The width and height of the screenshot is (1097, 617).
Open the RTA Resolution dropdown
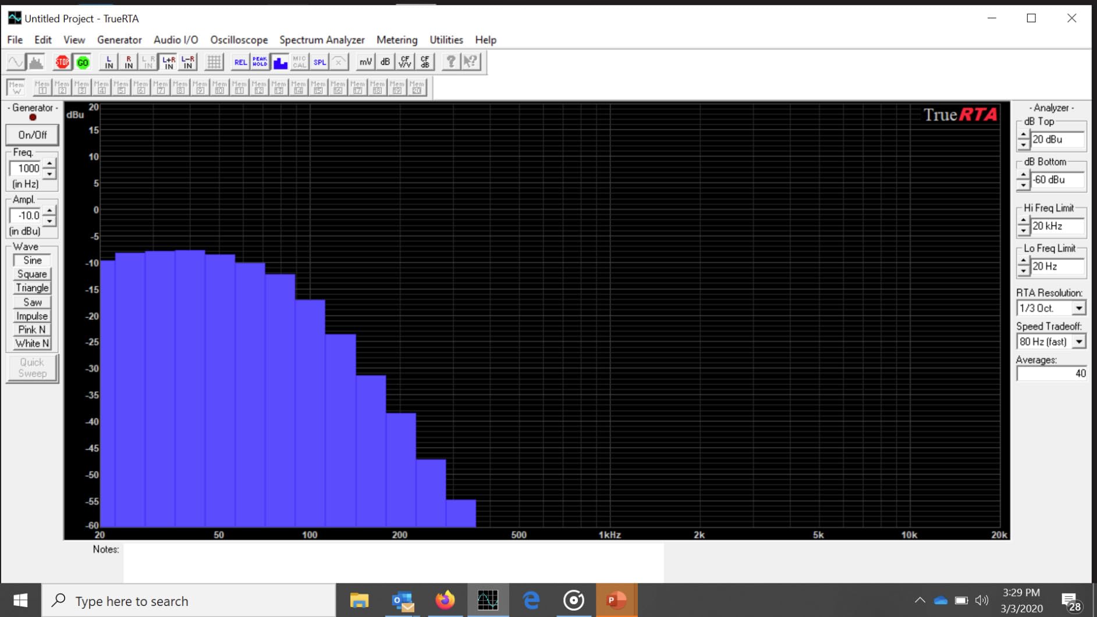[1078, 308]
